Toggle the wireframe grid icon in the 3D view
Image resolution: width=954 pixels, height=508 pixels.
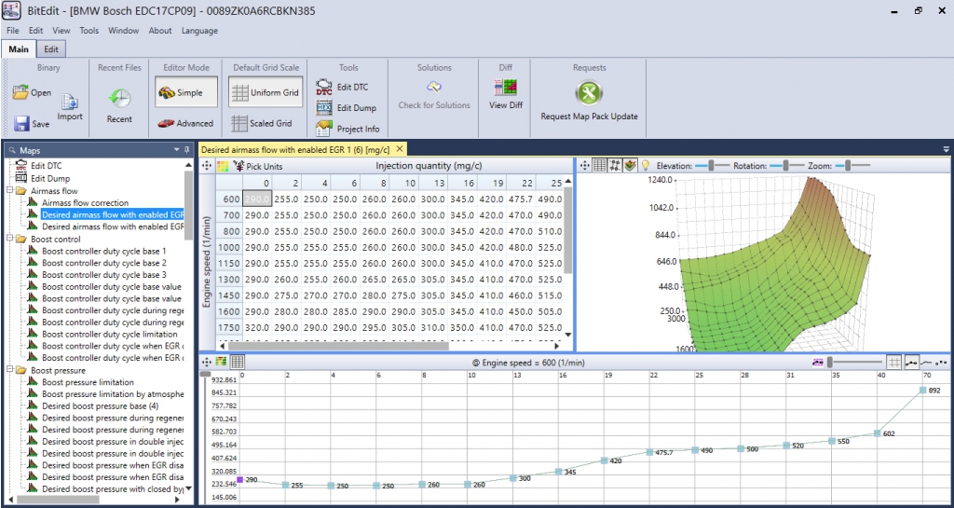[600, 165]
